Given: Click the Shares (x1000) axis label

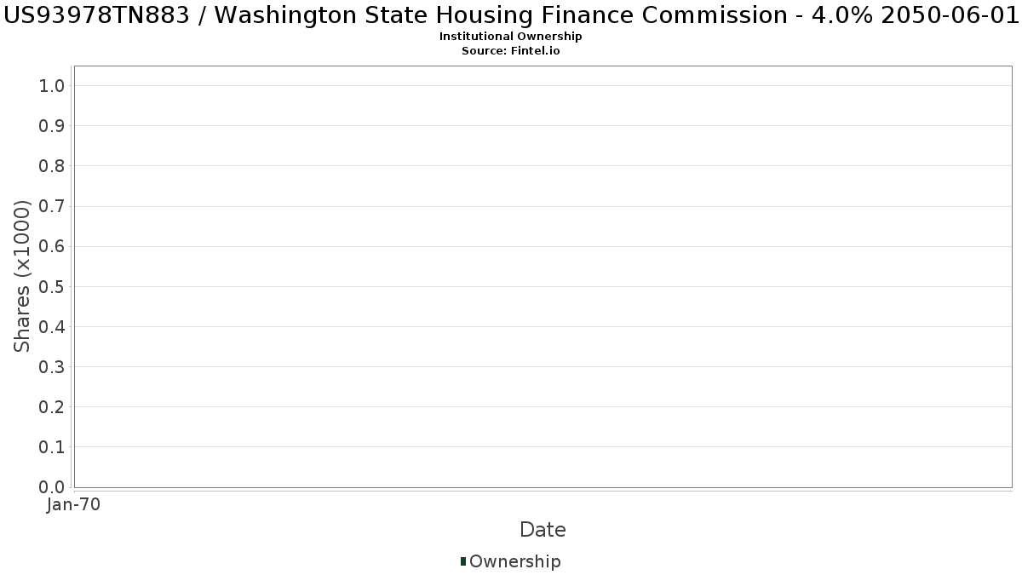Looking at the screenshot, I should (x=22, y=276).
